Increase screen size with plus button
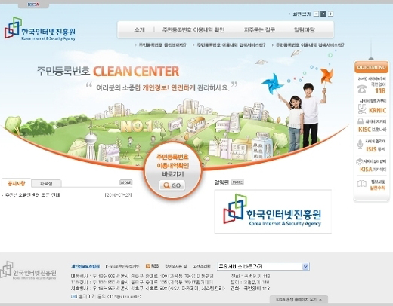393x306 pixels. 330,14
